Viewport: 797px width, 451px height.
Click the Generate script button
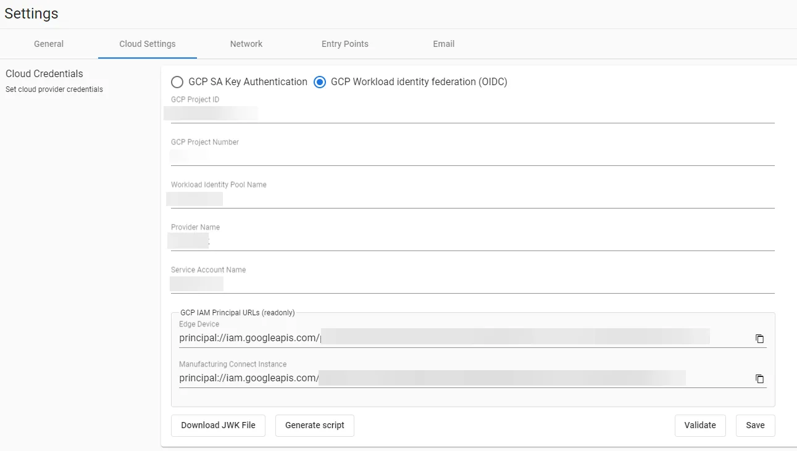pos(315,425)
